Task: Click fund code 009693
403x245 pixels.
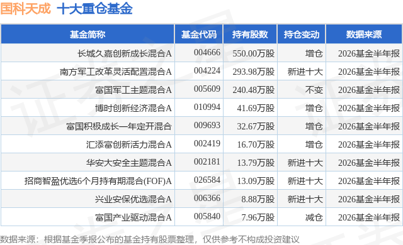Action: pyautogui.click(x=207, y=125)
